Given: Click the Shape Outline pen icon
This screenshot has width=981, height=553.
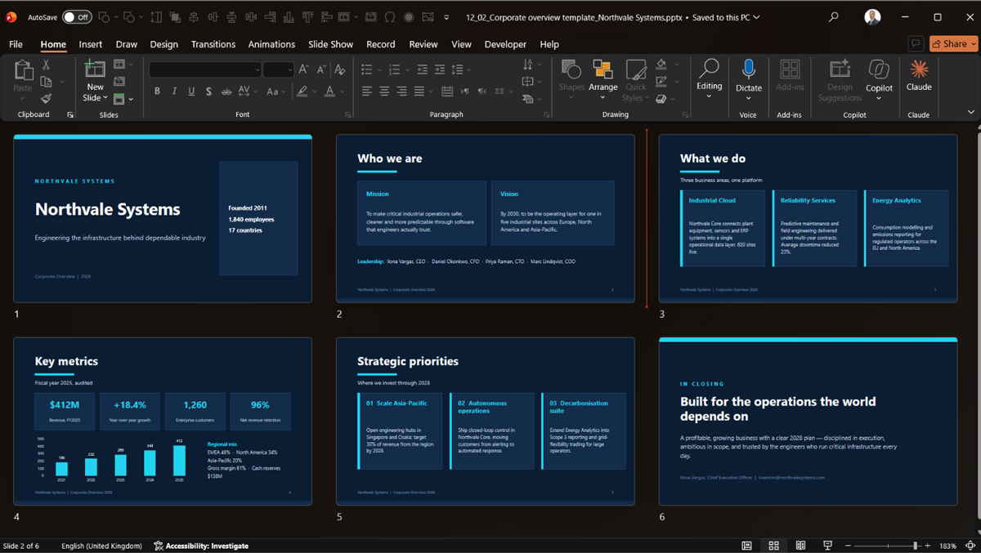Looking at the screenshot, I should coord(661,82).
